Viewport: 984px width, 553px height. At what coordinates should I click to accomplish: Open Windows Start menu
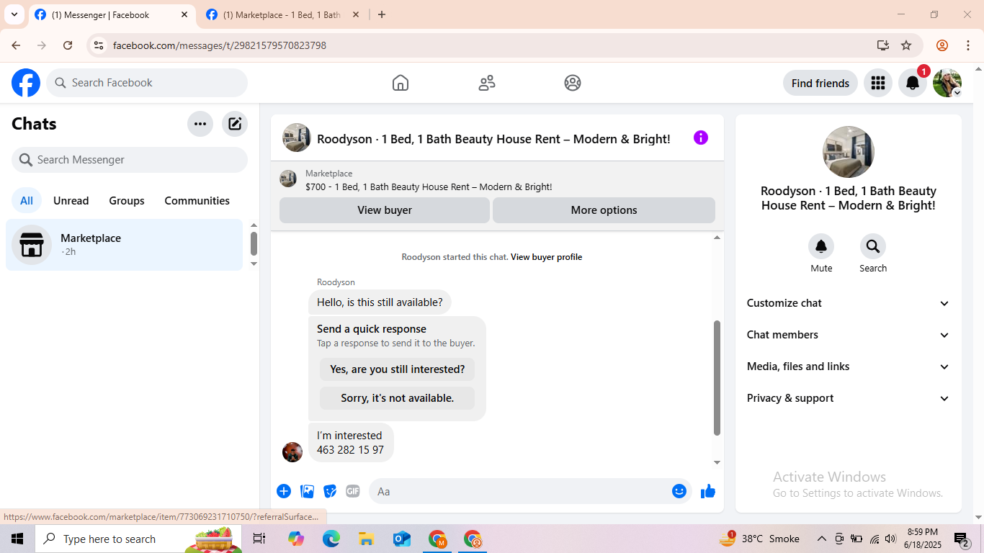(17, 539)
